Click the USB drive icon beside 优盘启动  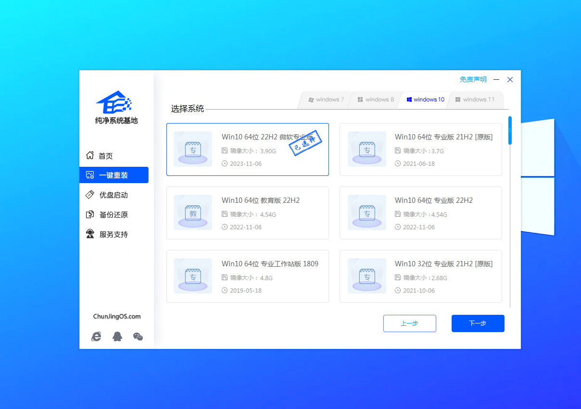point(90,195)
